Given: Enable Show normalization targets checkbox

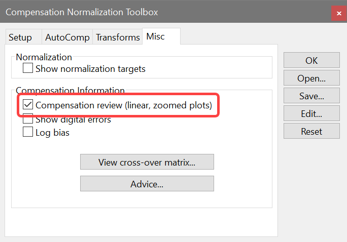Looking at the screenshot, I should (x=28, y=68).
